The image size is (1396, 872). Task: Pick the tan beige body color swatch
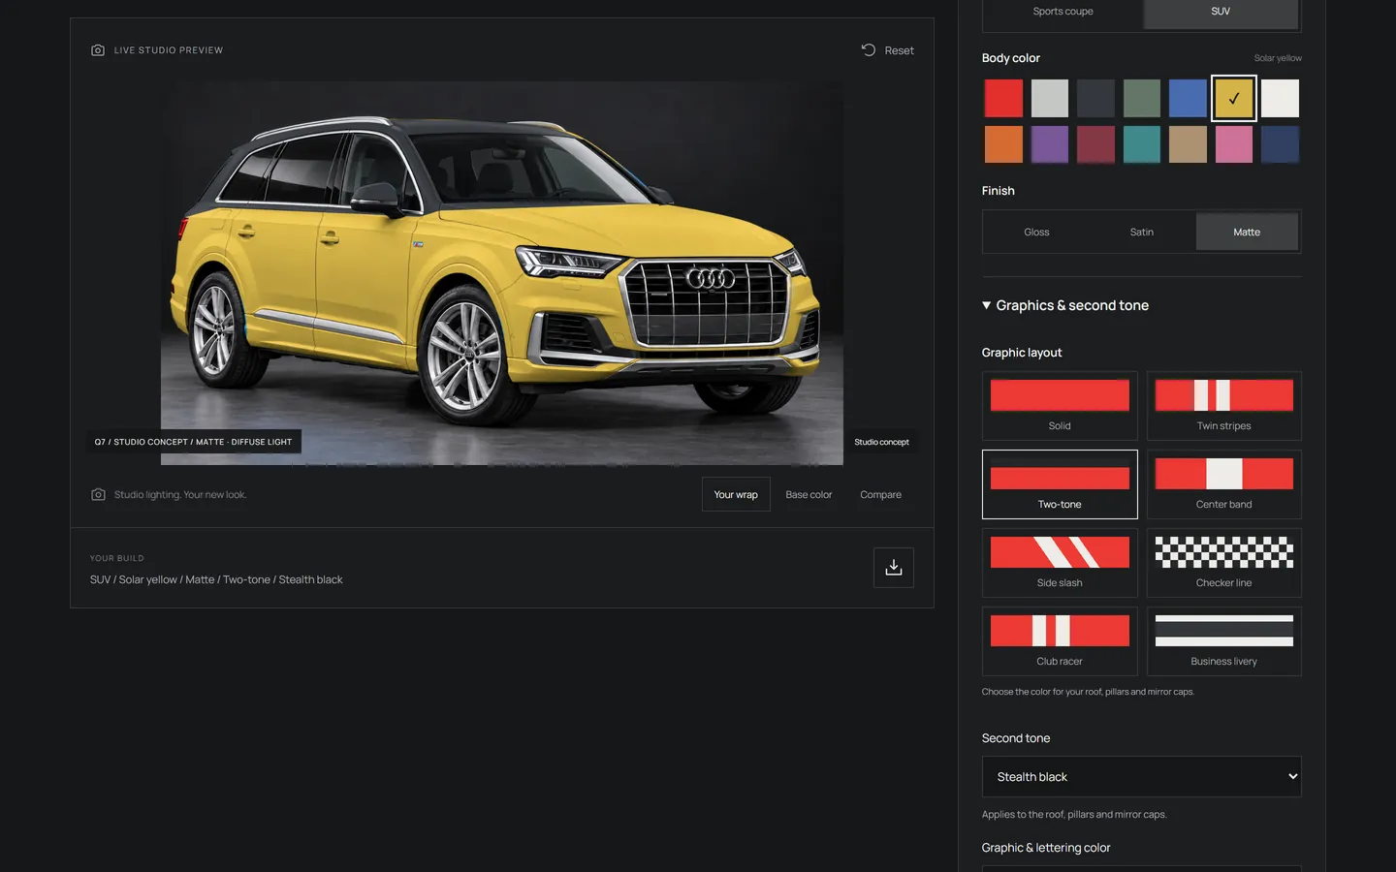coord(1188,144)
